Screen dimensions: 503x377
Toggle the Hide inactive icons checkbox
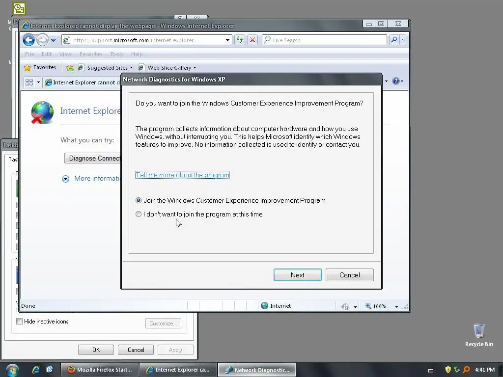pyautogui.click(x=19, y=321)
